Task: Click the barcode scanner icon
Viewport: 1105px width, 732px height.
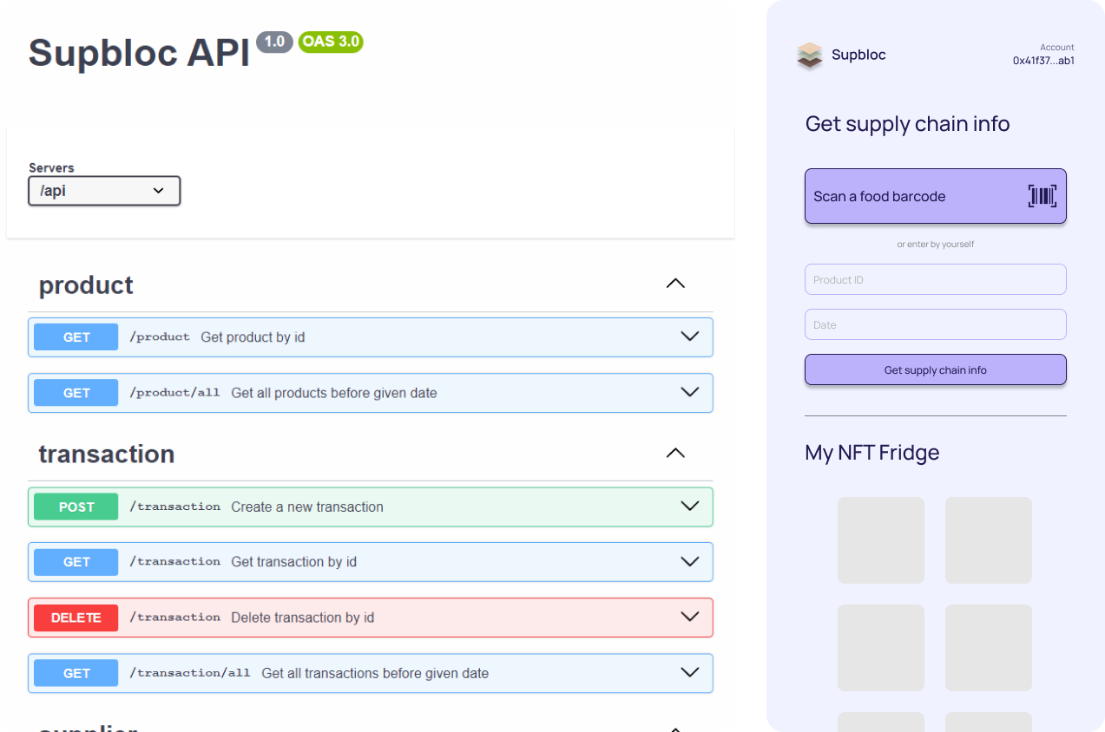Action: point(1042,196)
